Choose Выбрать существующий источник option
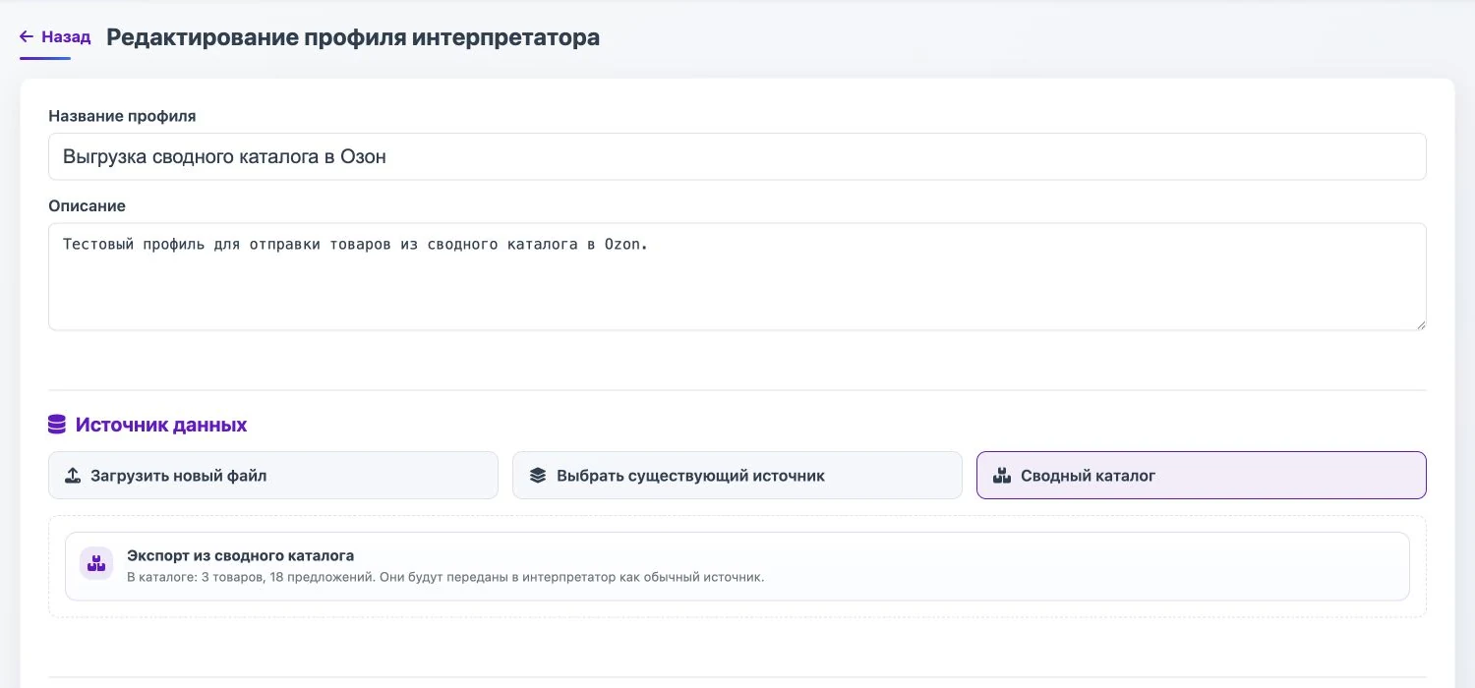This screenshot has width=1475, height=688. point(737,476)
